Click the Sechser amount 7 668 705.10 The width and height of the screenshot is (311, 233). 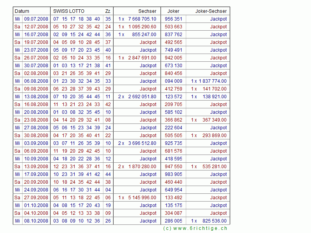coord(142,19)
